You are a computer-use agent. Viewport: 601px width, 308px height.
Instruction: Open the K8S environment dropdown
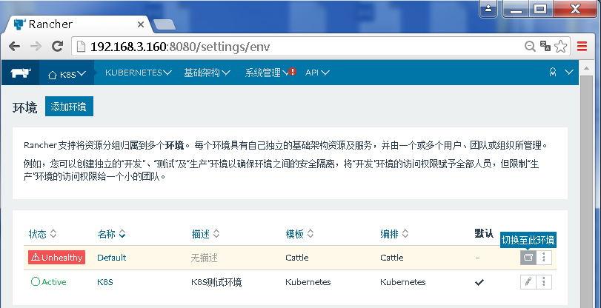67,74
